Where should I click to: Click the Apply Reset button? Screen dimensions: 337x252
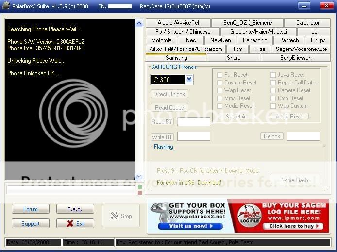290,116
